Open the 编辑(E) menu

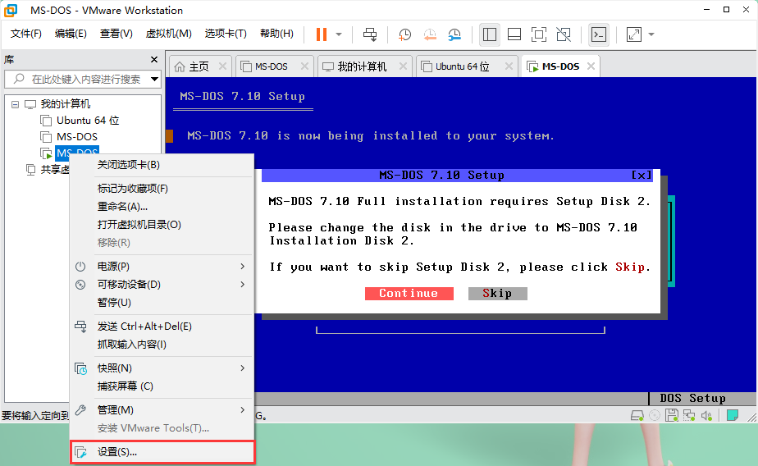pyautogui.click(x=71, y=34)
